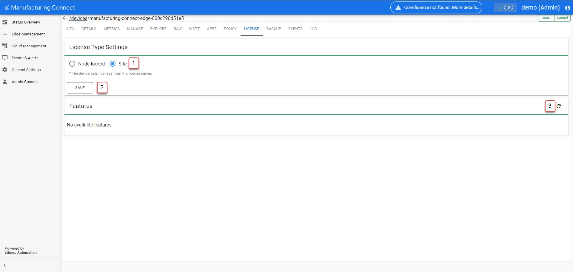The height and width of the screenshot is (272, 573).
Task: Select the Node-locked license type
Action: click(72, 64)
